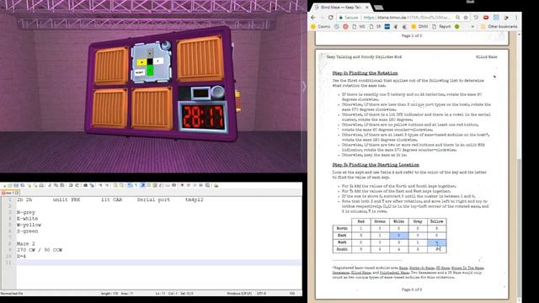Click the Open file icon in Notepad++ toolbar
Screen dimensions: 539x303
tap(10, 185)
